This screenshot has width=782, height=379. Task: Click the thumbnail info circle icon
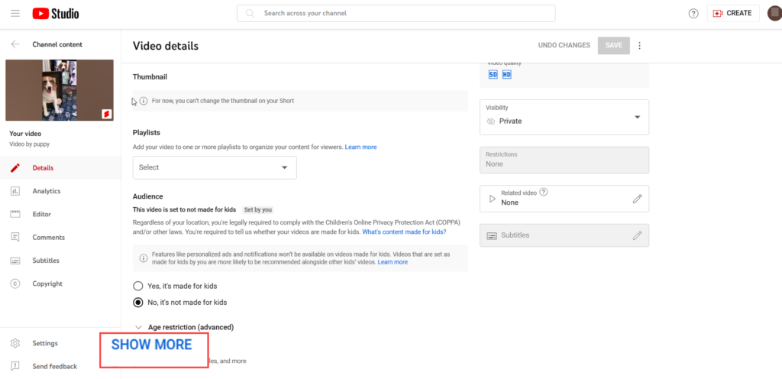pos(143,101)
